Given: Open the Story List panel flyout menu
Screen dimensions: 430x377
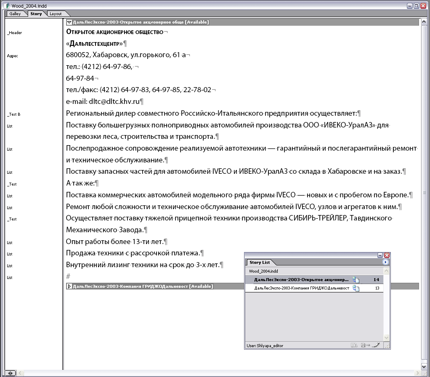Looking at the screenshot, I should tap(385, 262).
